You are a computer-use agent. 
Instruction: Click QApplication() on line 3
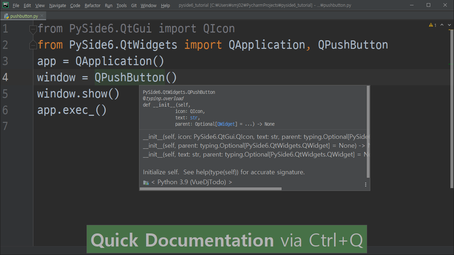point(120,61)
